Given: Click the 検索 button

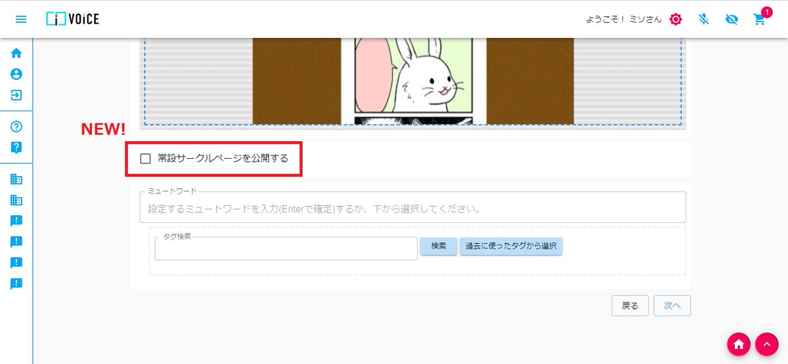Looking at the screenshot, I should pos(439,246).
